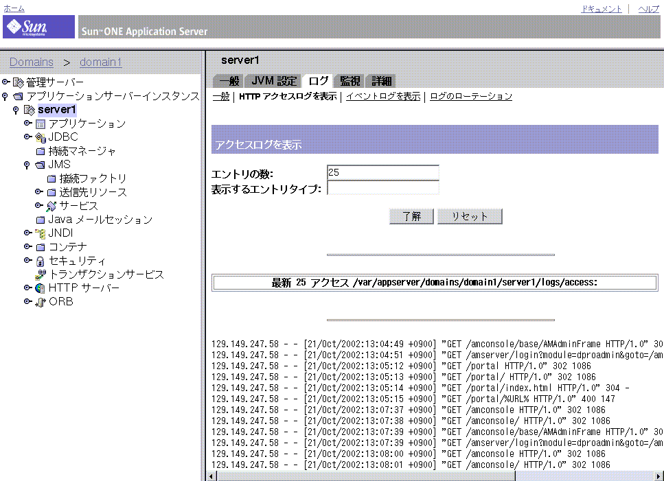Viewport: 664px width, 481px height.
Task: Open the 一般 log sub-link
Action: point(220,97)
